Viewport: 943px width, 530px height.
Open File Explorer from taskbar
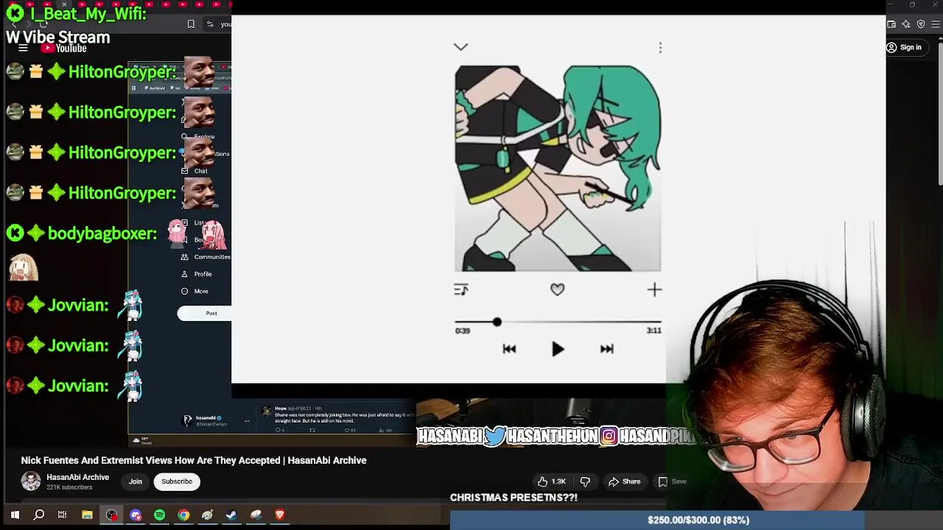click(87, 515)
